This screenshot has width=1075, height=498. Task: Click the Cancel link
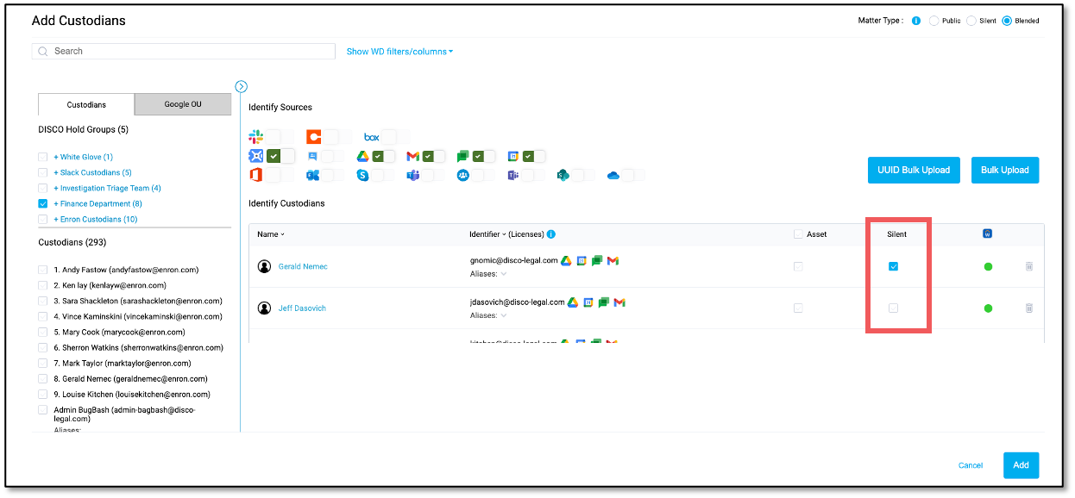click(971, 465)
